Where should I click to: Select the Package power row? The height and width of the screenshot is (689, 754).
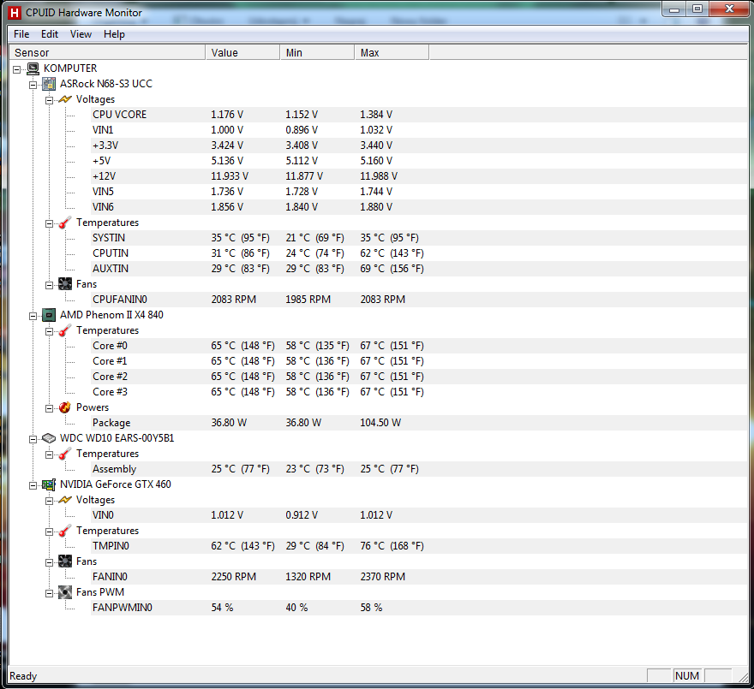419,423
